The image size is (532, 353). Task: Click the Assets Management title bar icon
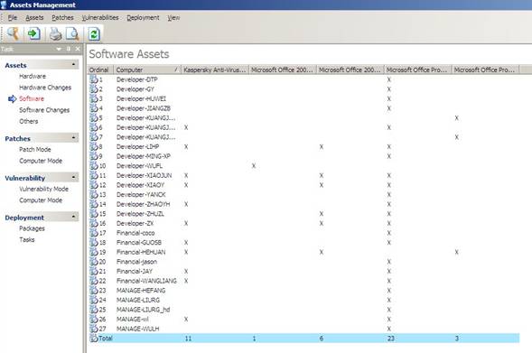click(4, 5)
